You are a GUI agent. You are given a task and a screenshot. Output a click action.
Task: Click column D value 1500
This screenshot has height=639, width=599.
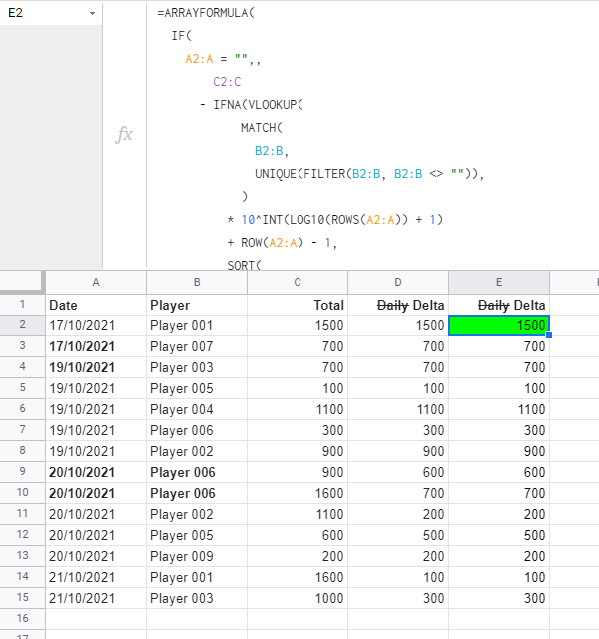[x=398, y=325]
